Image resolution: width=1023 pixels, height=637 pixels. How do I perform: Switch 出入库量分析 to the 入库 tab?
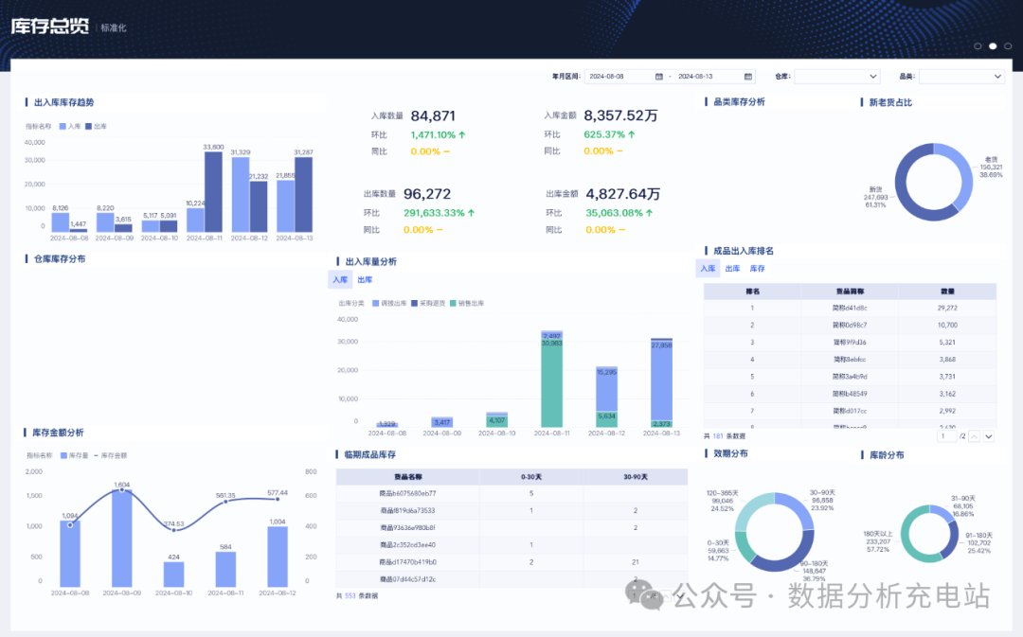[x=340, y=280]
